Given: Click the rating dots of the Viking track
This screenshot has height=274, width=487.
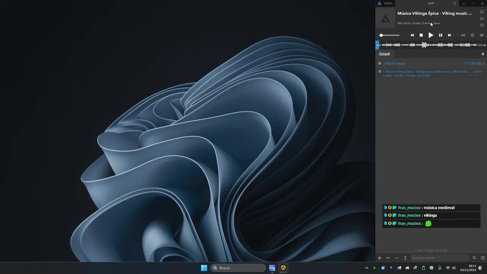Looking at the screenshot, I should (x=474, y=76).
